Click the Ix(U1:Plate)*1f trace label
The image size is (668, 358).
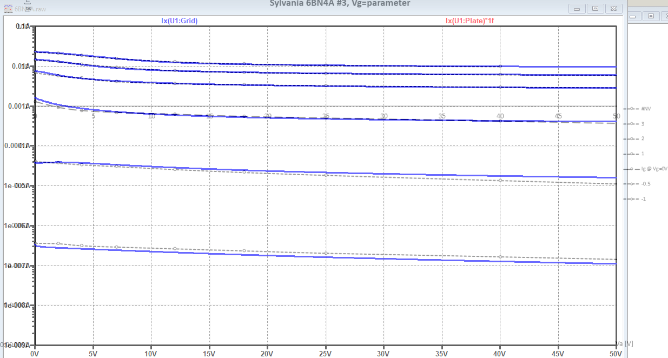click(x=469, y=21)
